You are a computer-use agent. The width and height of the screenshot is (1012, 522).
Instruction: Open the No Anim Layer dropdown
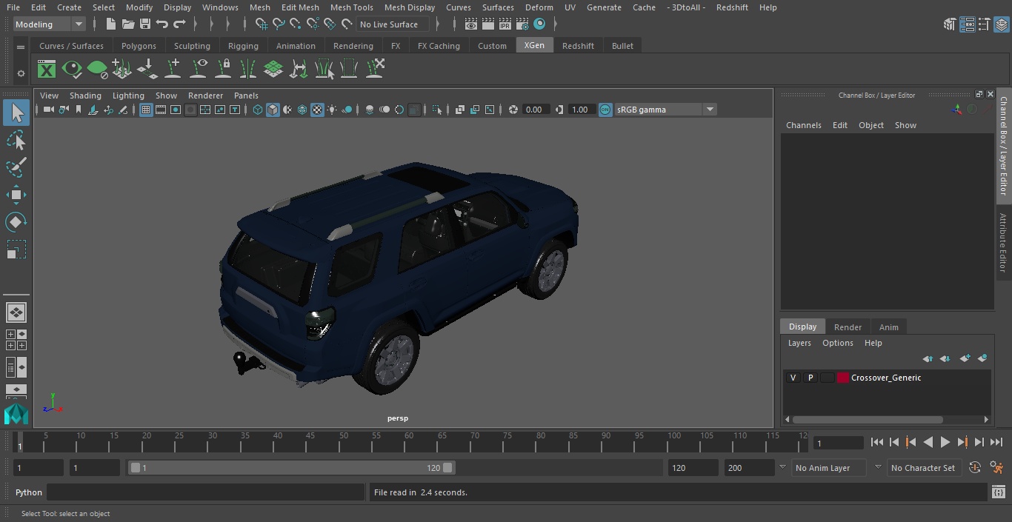pos(828,468)
